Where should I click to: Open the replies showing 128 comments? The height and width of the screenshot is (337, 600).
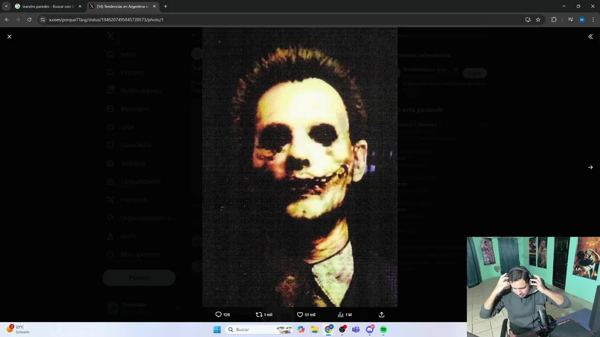223,315
